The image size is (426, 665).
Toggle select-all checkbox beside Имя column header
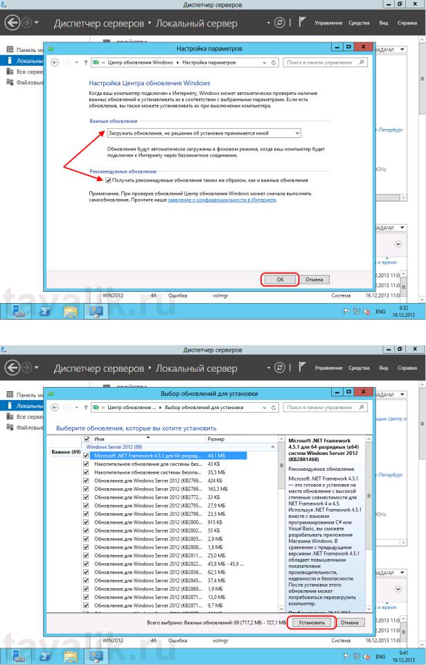pos(87,439)
